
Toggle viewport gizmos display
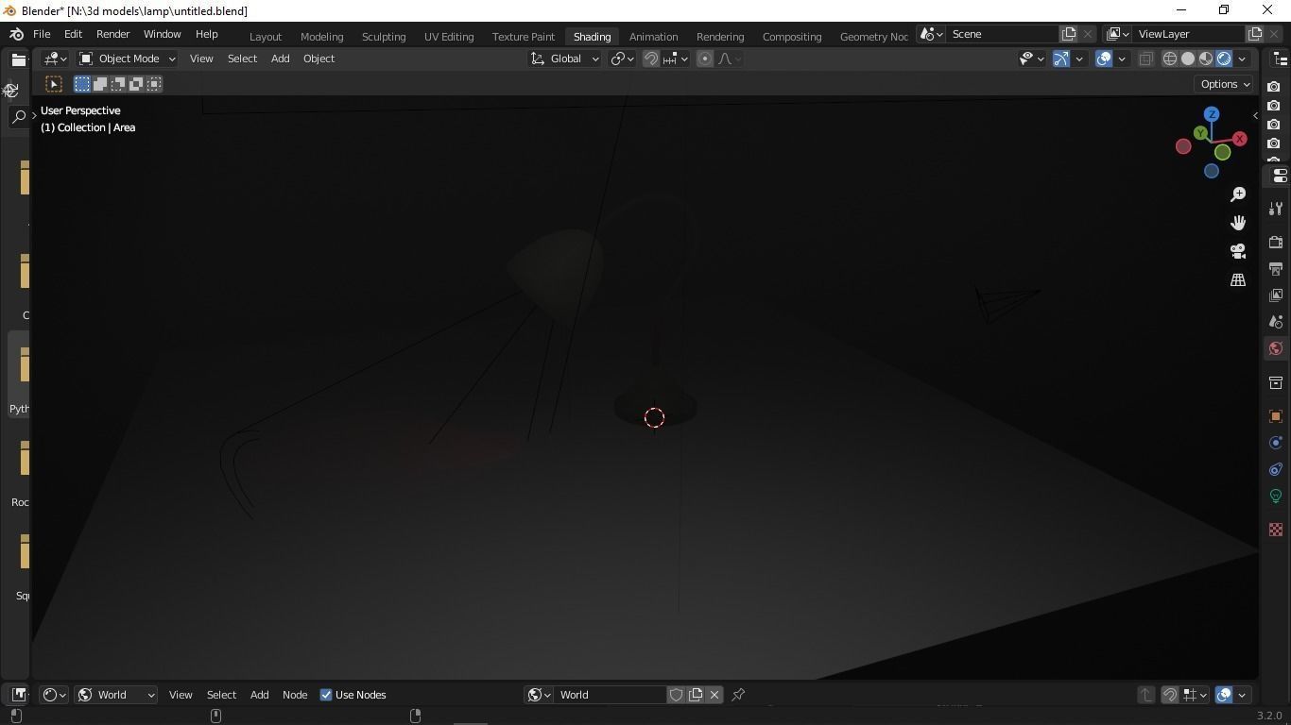[x=1061, y=59]
